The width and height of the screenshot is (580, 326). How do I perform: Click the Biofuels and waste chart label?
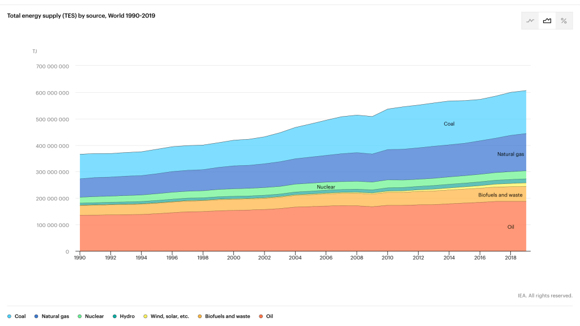pos(500,195)
